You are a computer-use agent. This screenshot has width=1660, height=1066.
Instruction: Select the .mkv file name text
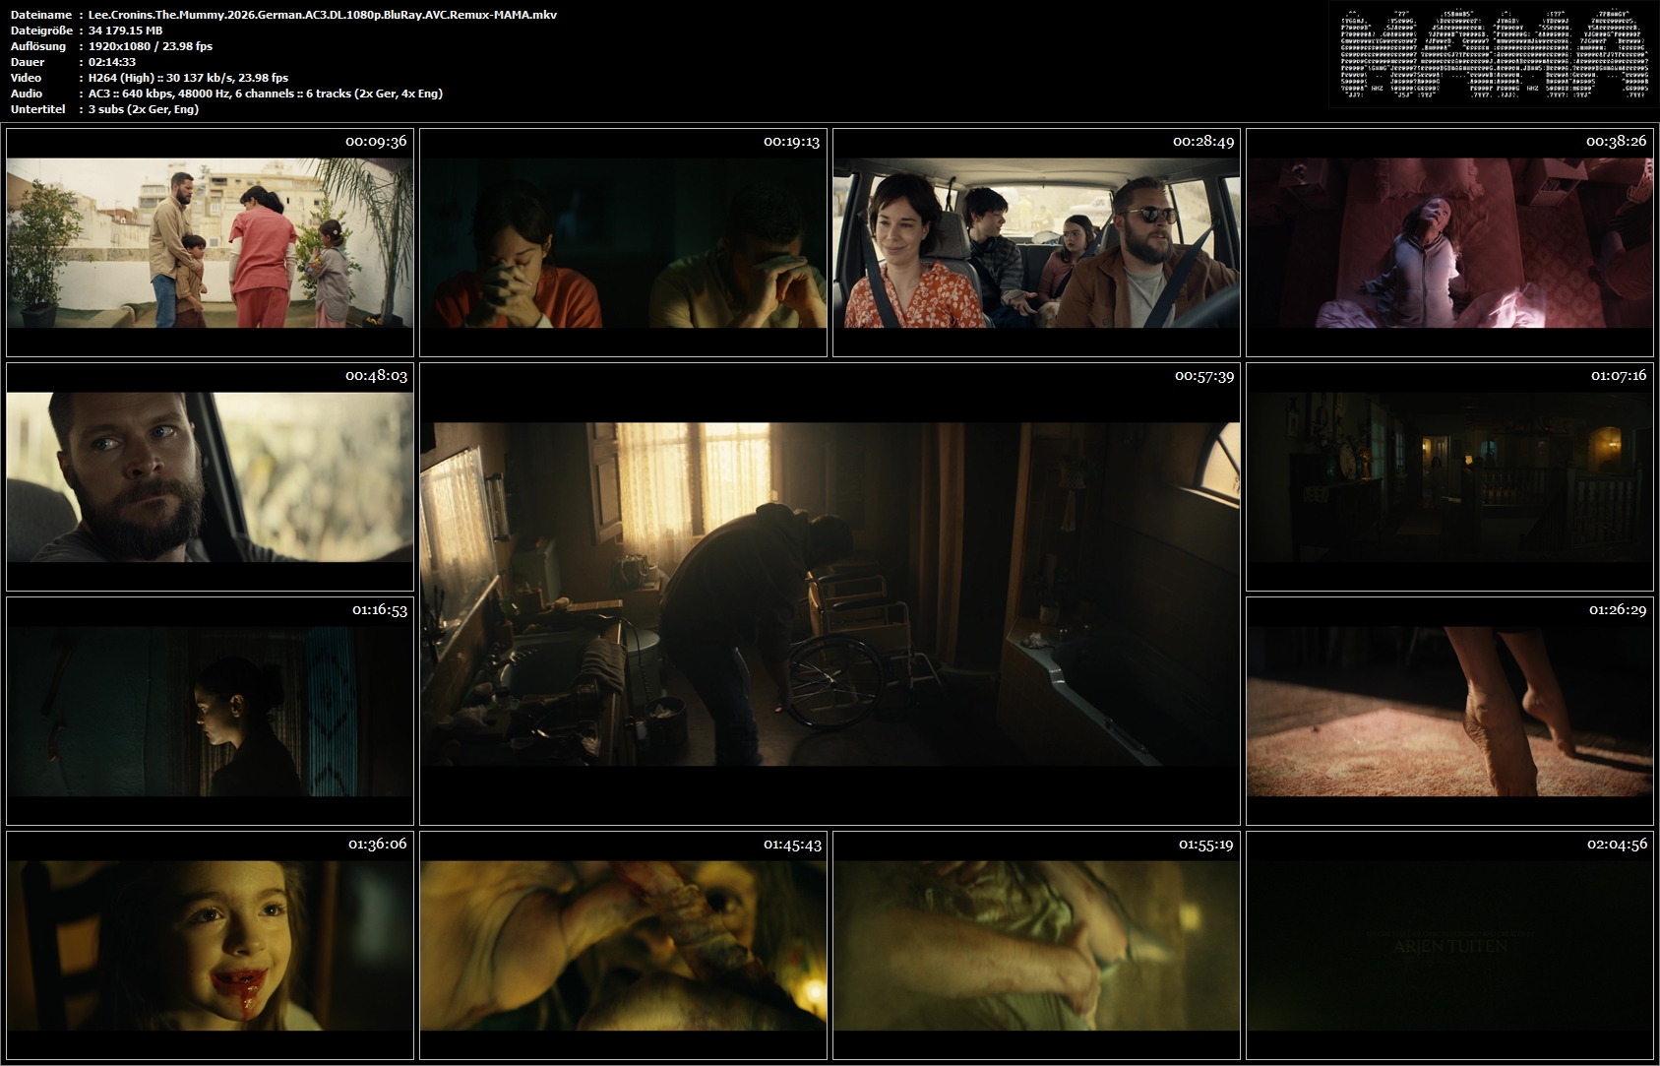point(323,15)
